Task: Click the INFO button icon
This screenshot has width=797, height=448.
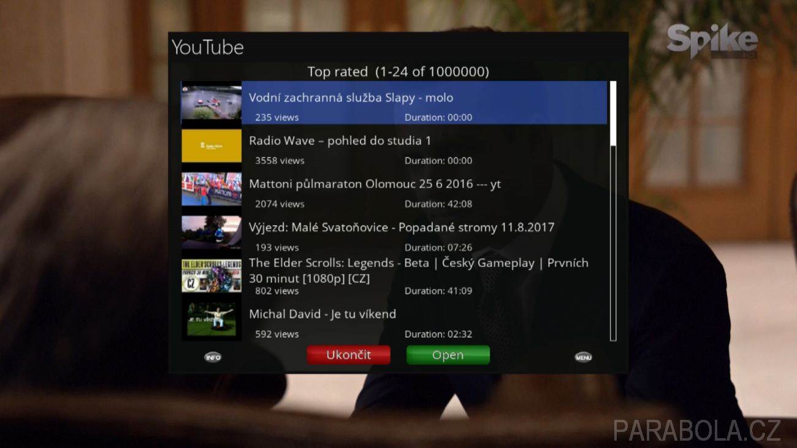Action: 213,357
